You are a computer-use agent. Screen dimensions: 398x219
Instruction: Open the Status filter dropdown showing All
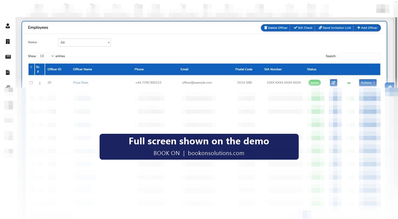pyautogui.click(x=84, y=43)
